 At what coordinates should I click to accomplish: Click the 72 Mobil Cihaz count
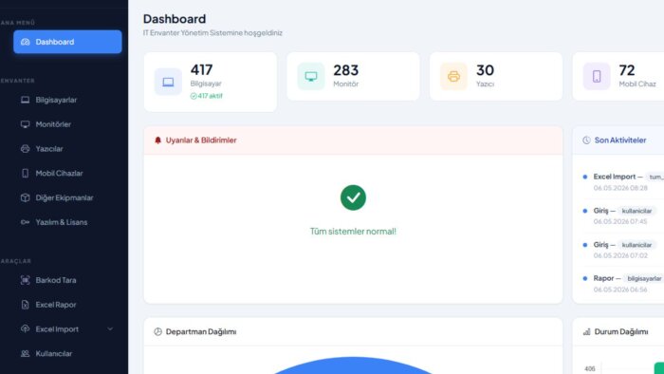click(x=627, y=70)
